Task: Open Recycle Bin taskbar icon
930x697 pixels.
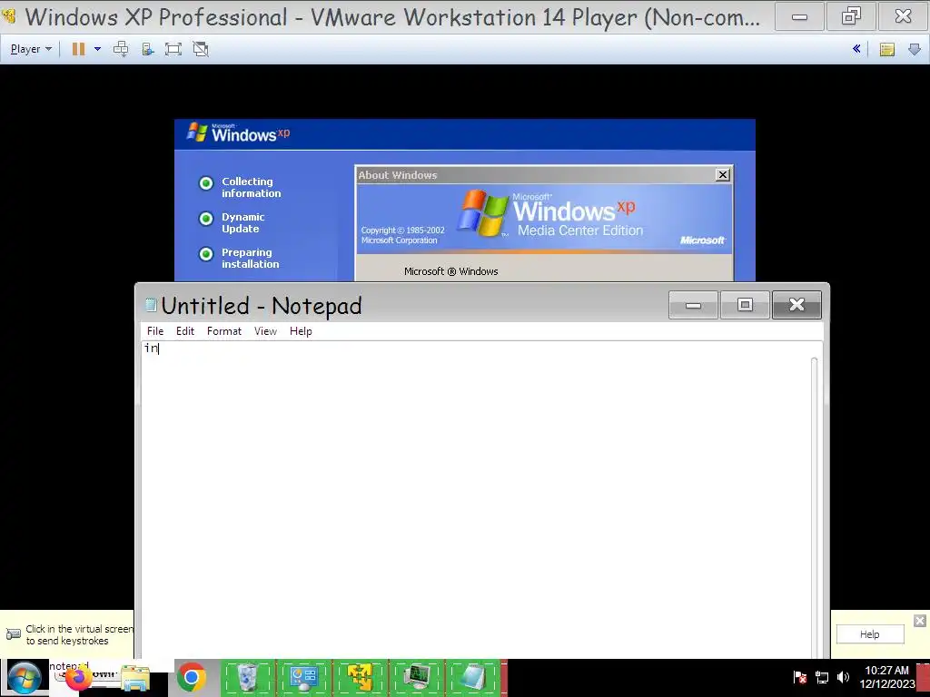Action: [247, 677]
